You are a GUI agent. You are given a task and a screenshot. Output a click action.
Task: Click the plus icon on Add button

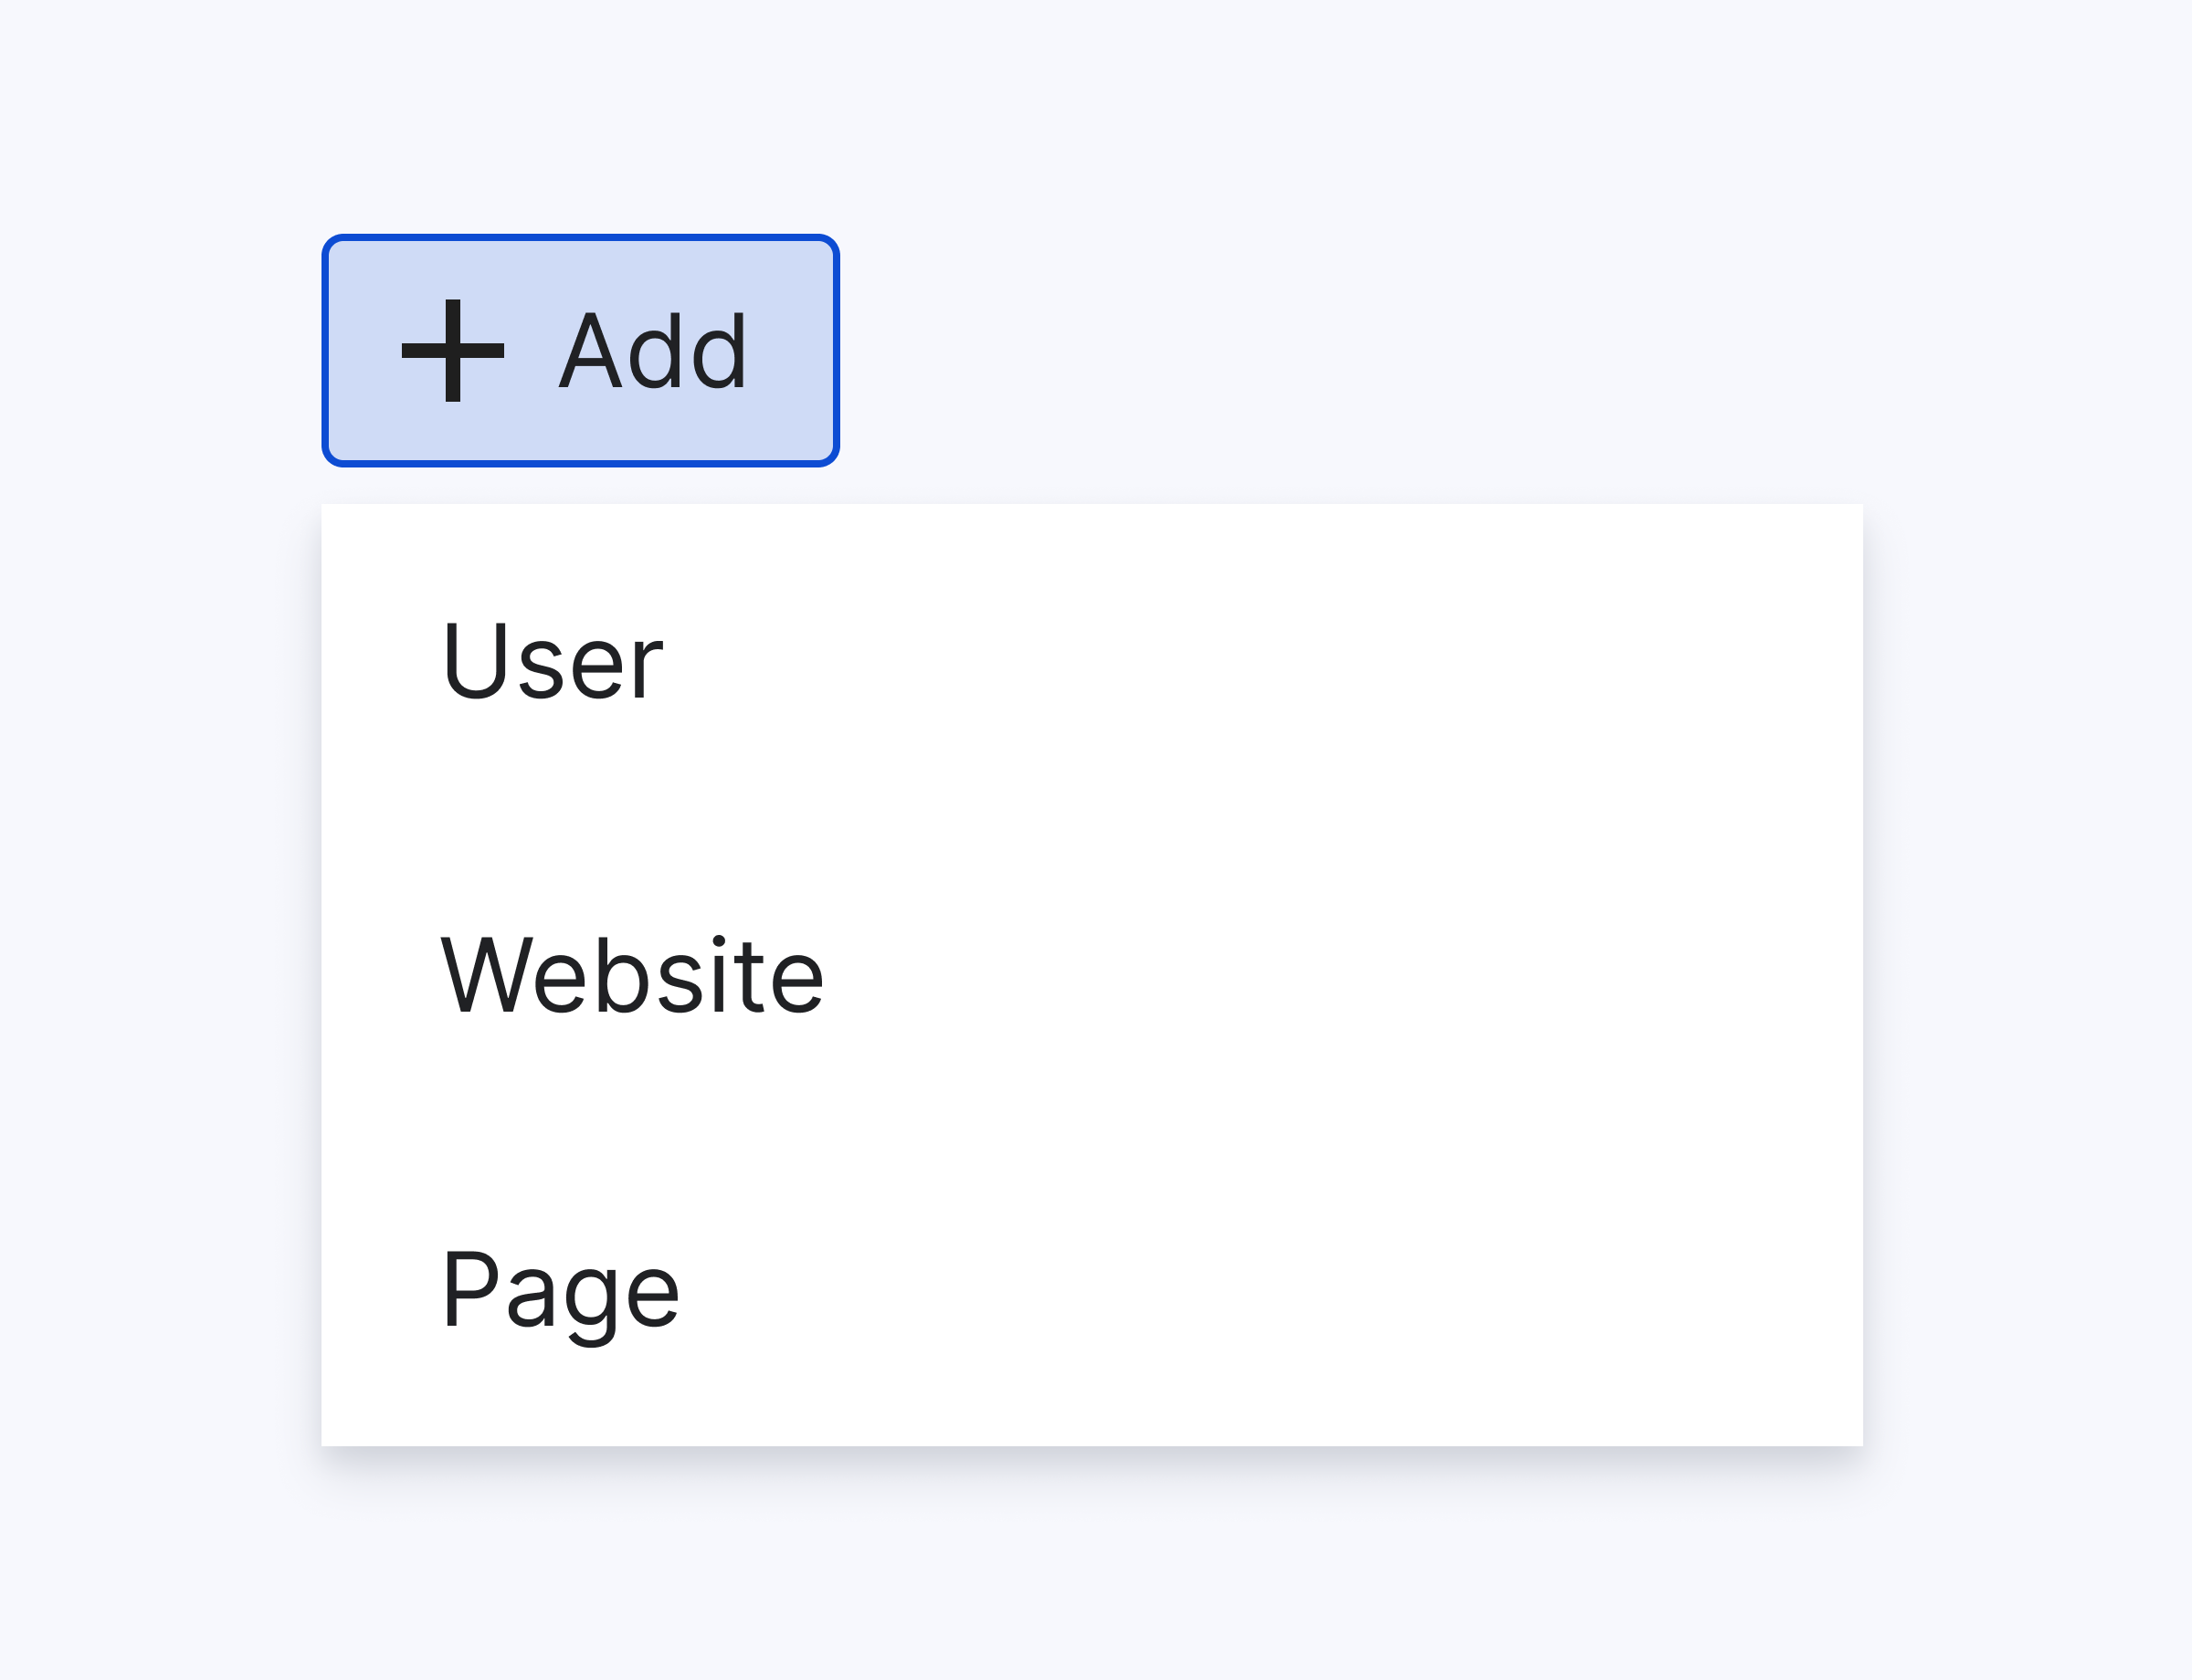(452, 351)
